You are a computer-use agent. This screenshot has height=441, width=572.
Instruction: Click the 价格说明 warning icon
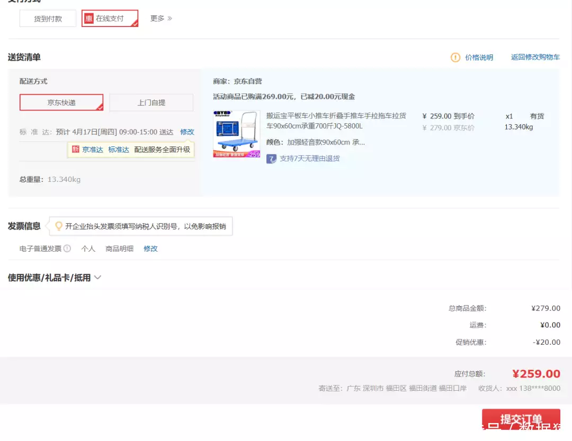(455, 58)
